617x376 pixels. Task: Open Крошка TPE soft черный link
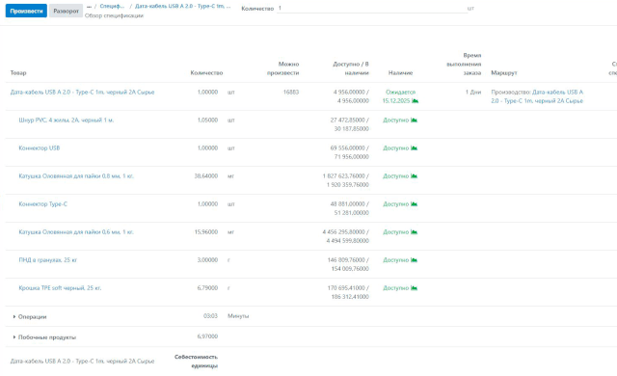[60, 287]
